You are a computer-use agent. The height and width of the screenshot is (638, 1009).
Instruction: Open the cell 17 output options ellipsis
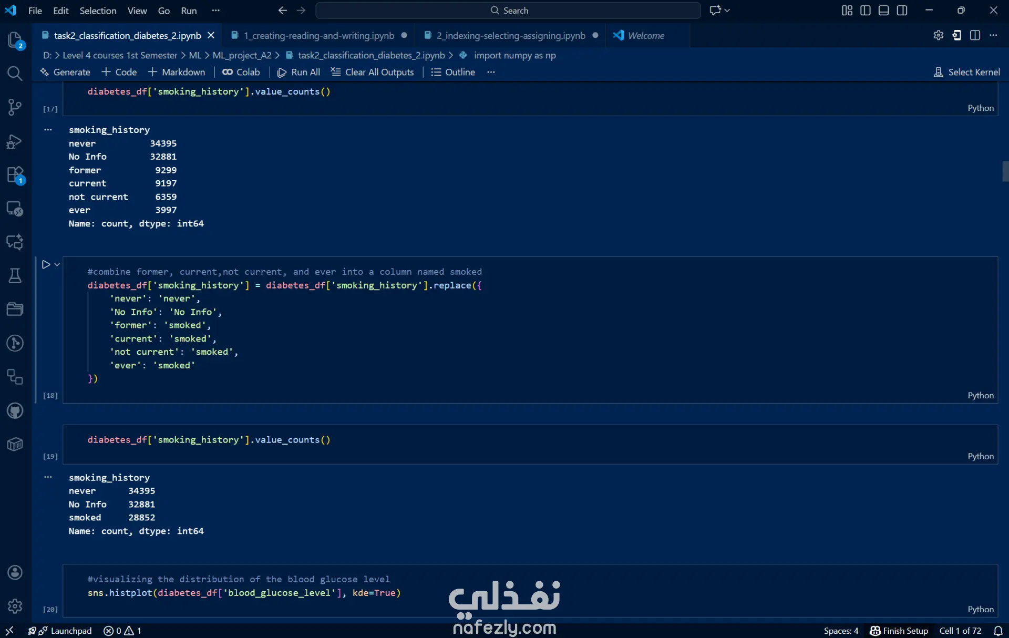coord(48,129)
